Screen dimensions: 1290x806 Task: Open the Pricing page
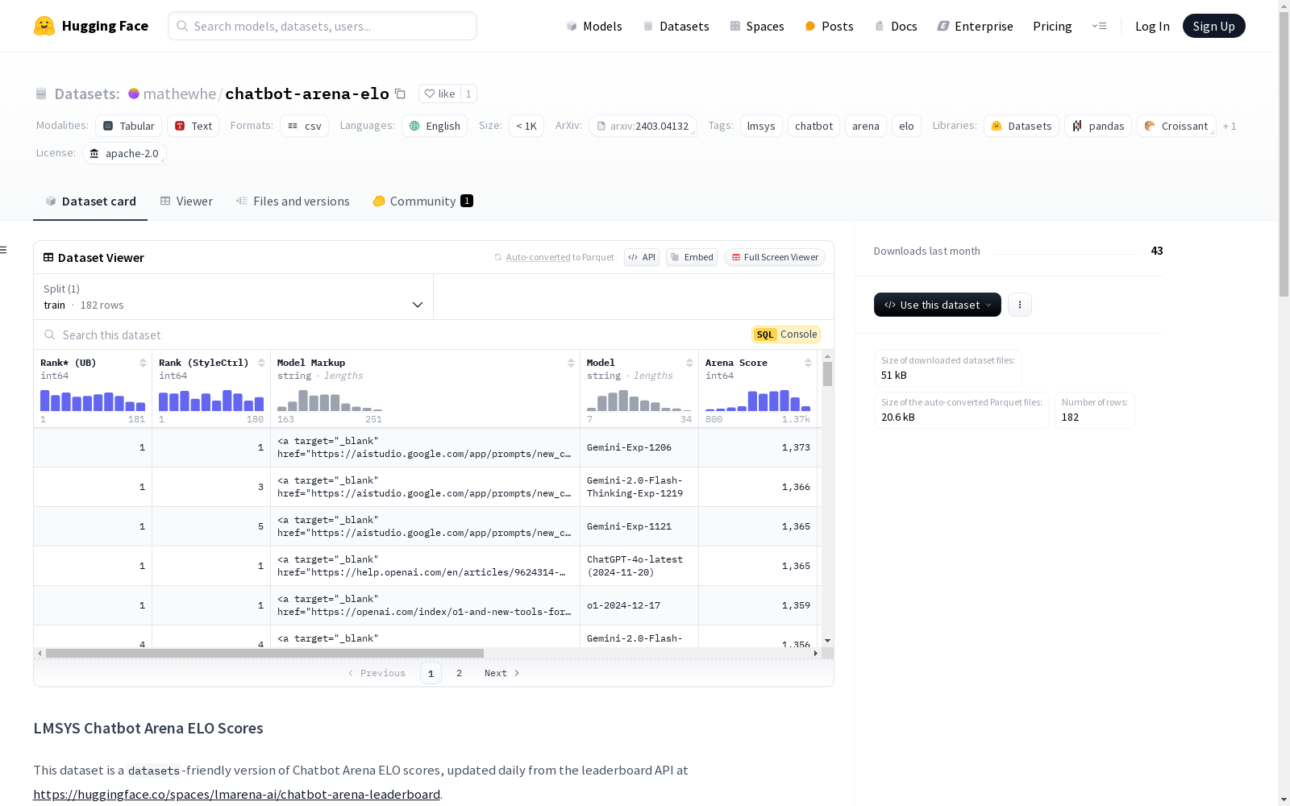[x=1052, y=26]
